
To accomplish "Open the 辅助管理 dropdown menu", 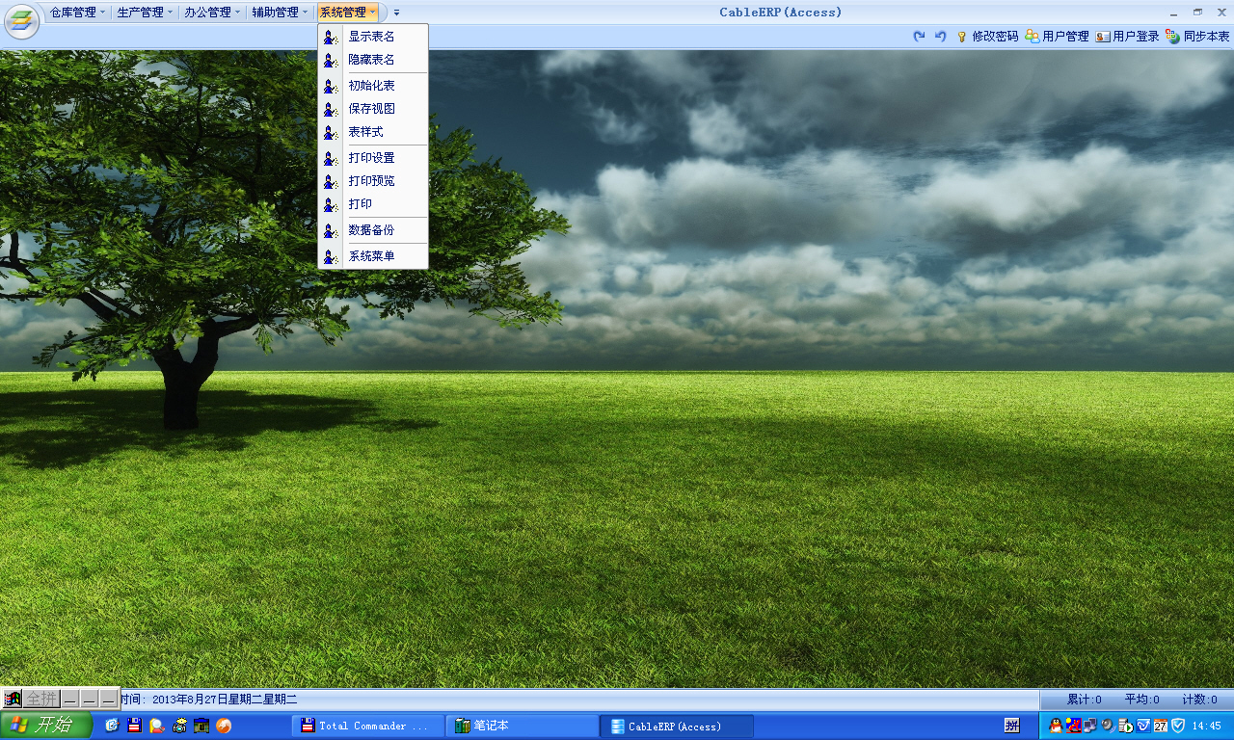I will tap(281, 13).
